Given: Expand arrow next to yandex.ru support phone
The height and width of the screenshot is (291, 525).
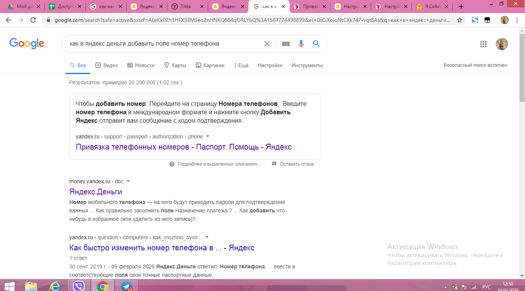Looking at the screenshot, I should (208, 136).
